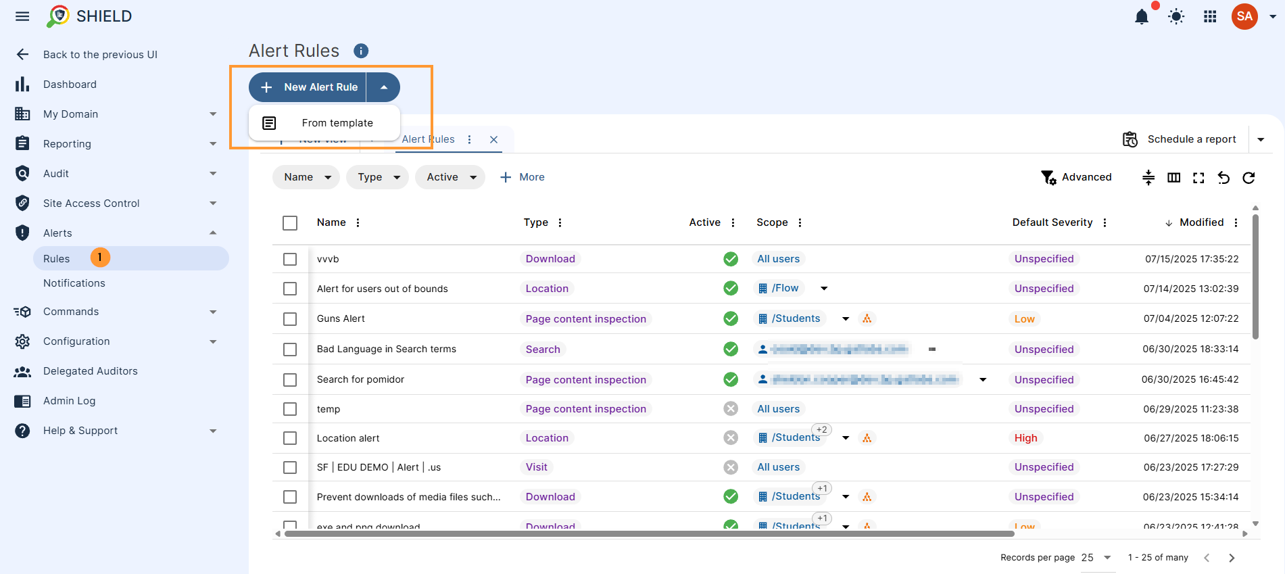
Task: Refresh the alert rules table
Action: (1248, 177)
